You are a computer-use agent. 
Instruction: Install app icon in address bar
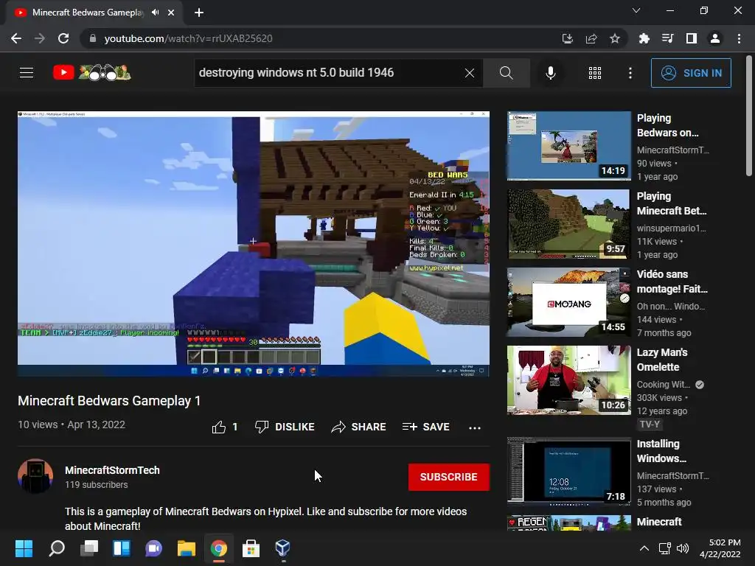pos(568,38)
